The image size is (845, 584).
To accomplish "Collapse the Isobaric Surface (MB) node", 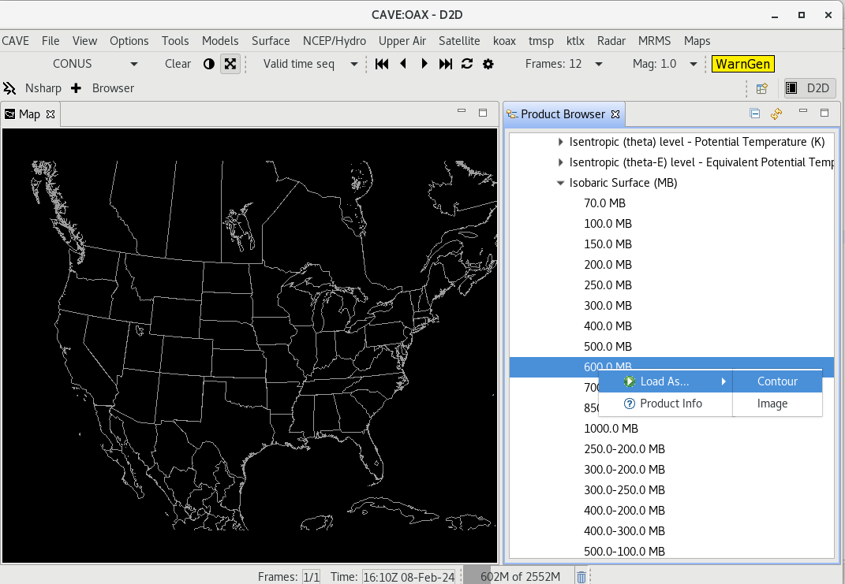I will (x=560, y=183).
